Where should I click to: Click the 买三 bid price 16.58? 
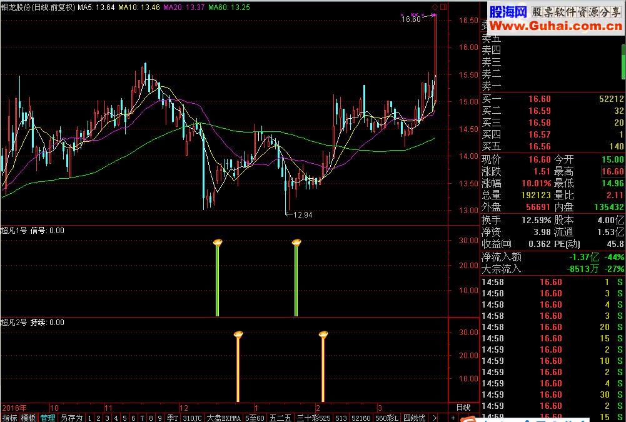[x=540, y=123]
